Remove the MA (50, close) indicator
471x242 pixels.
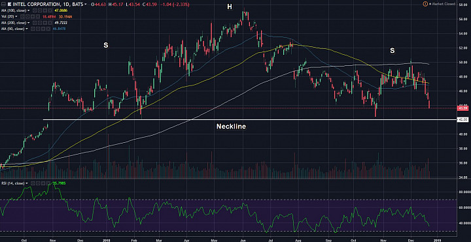(48, 29)
